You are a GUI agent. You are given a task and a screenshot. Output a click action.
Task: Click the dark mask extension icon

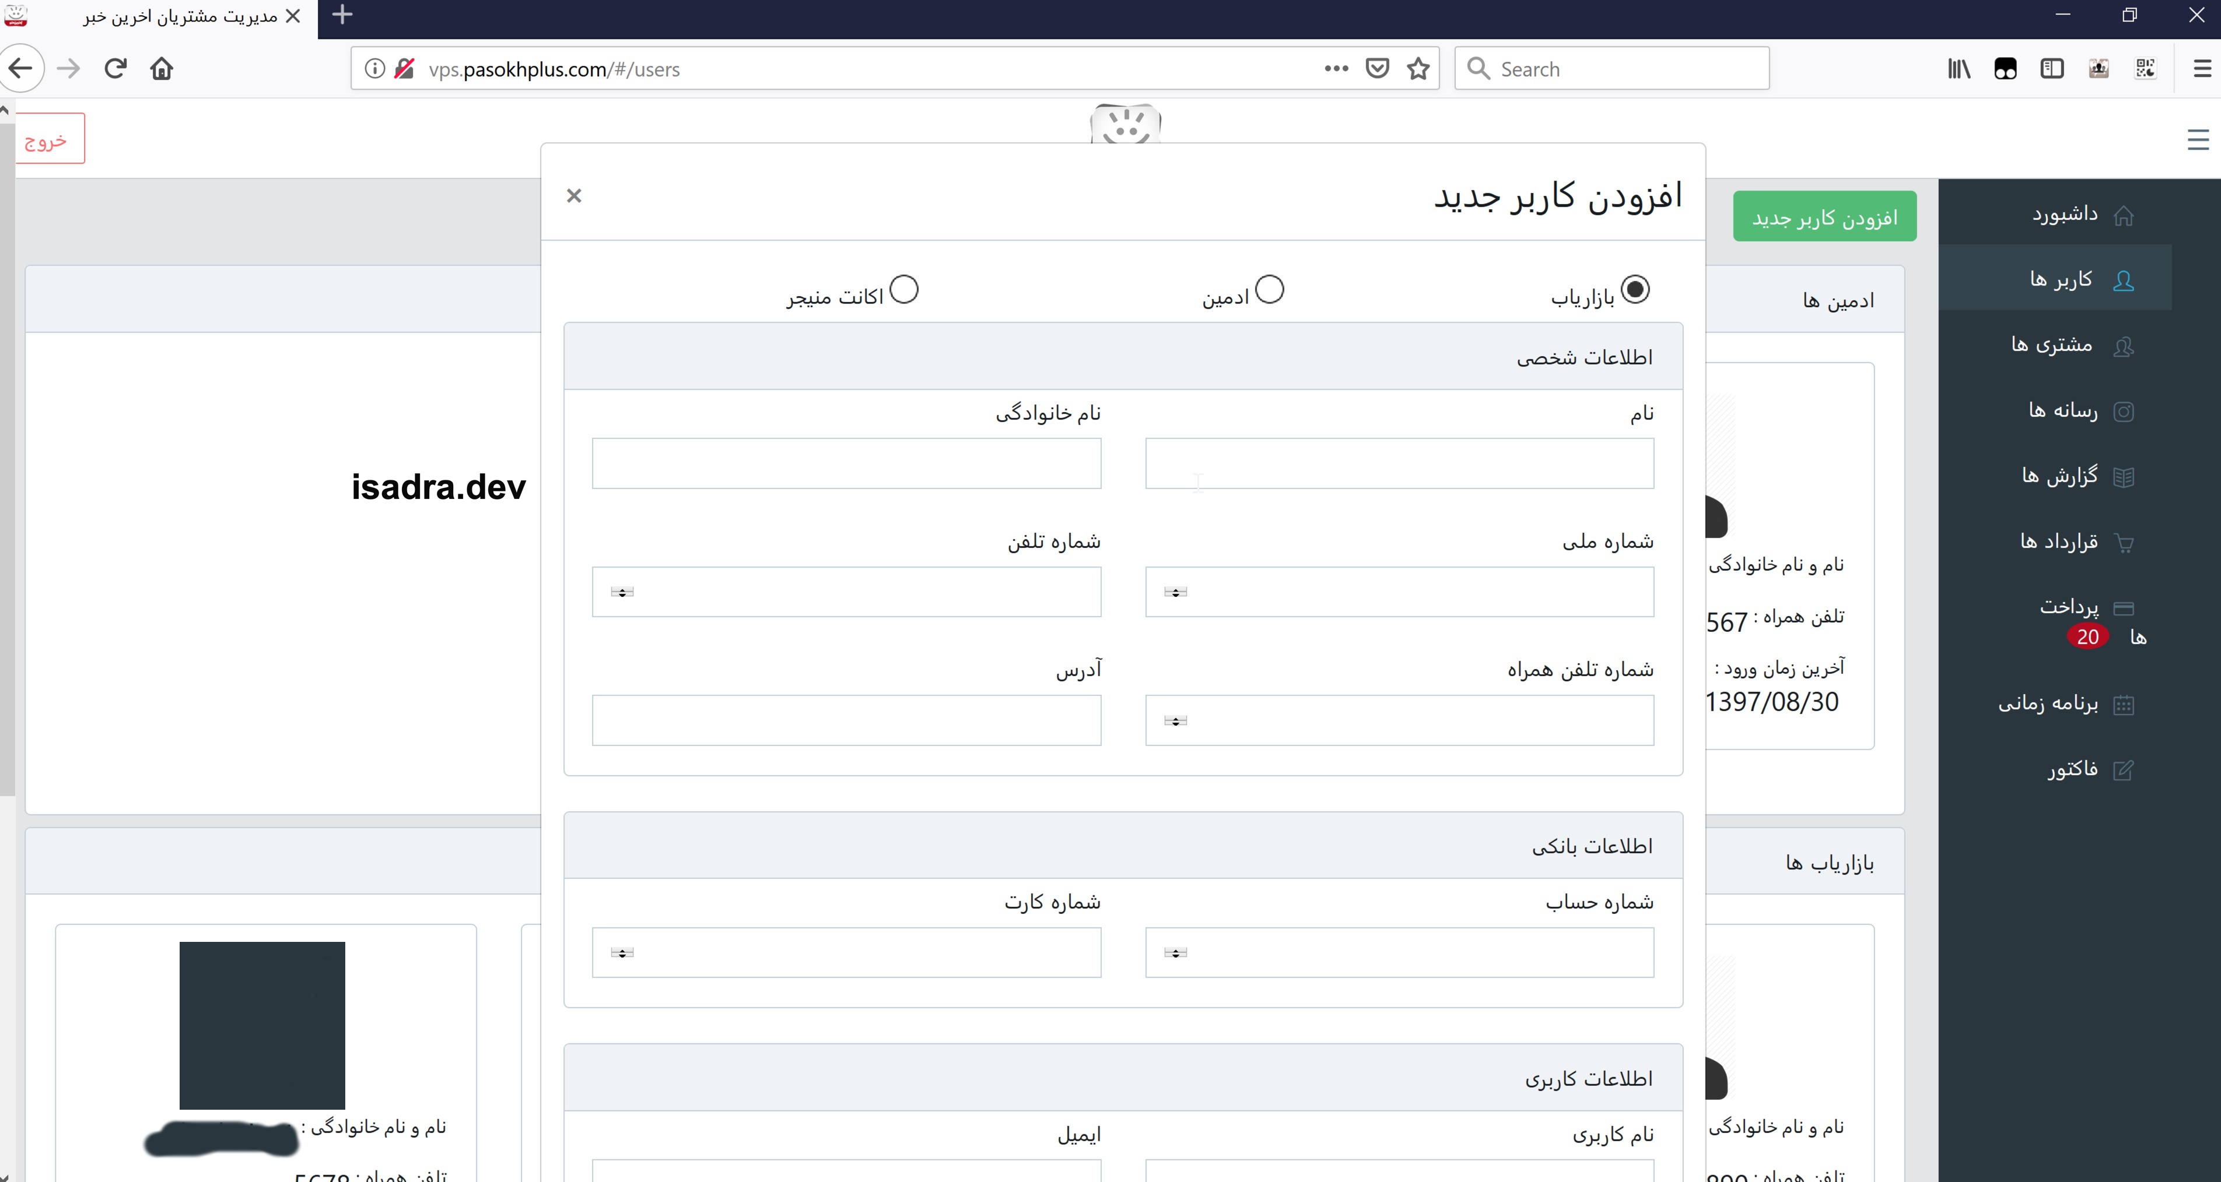point(2005,69)
